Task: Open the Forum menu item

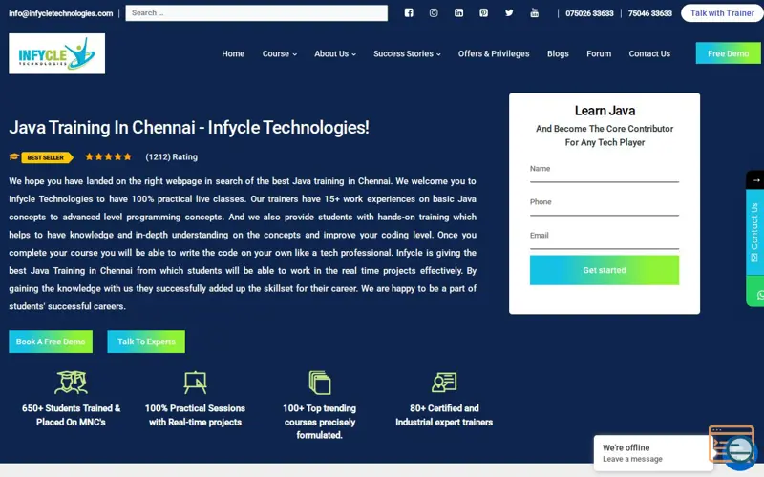Action: [599, 54]
